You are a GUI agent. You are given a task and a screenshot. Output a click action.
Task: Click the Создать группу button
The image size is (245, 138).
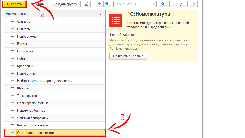click(x=65, y=4)
